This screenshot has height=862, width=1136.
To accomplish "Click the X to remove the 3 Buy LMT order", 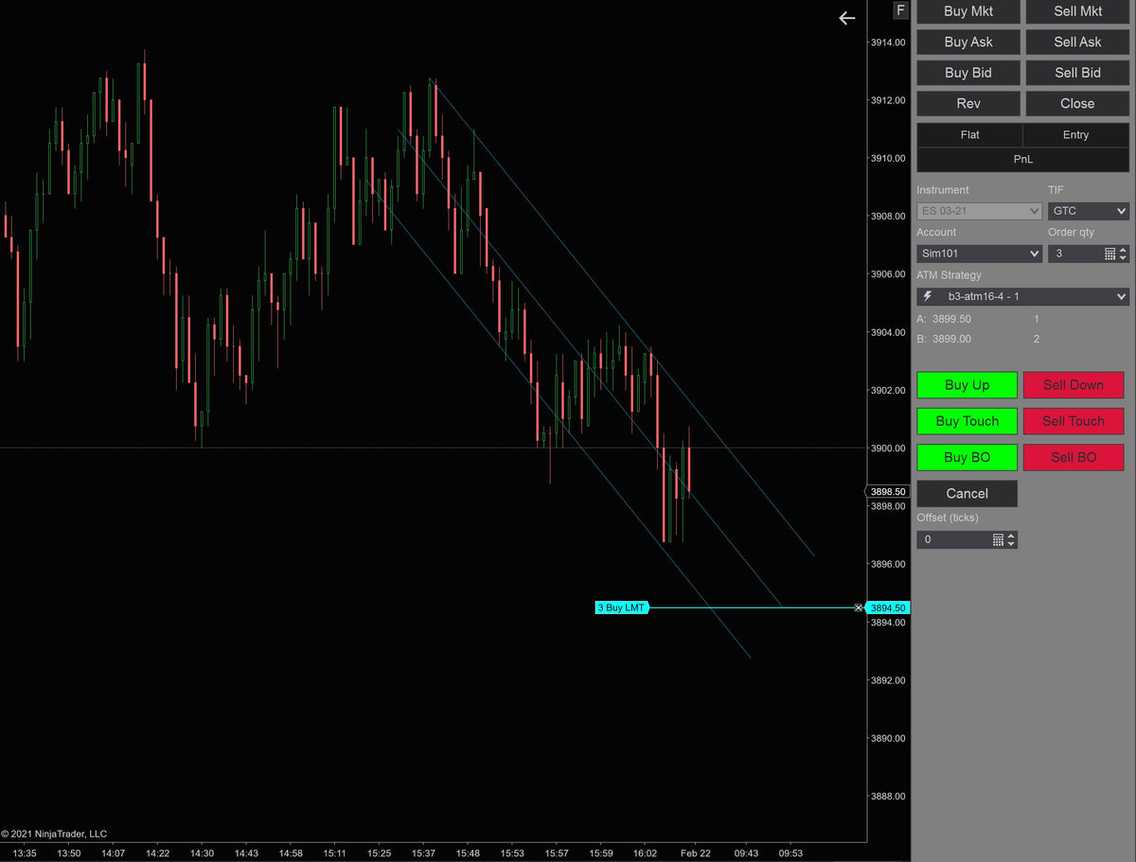I will tap(858, 607).
